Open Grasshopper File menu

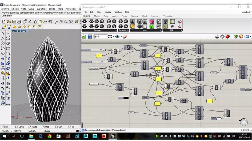click(x=85, y=12)
